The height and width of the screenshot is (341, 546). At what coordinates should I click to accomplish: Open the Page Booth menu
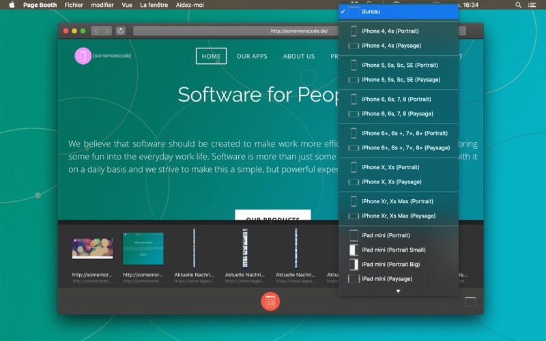tap(40, 5)
